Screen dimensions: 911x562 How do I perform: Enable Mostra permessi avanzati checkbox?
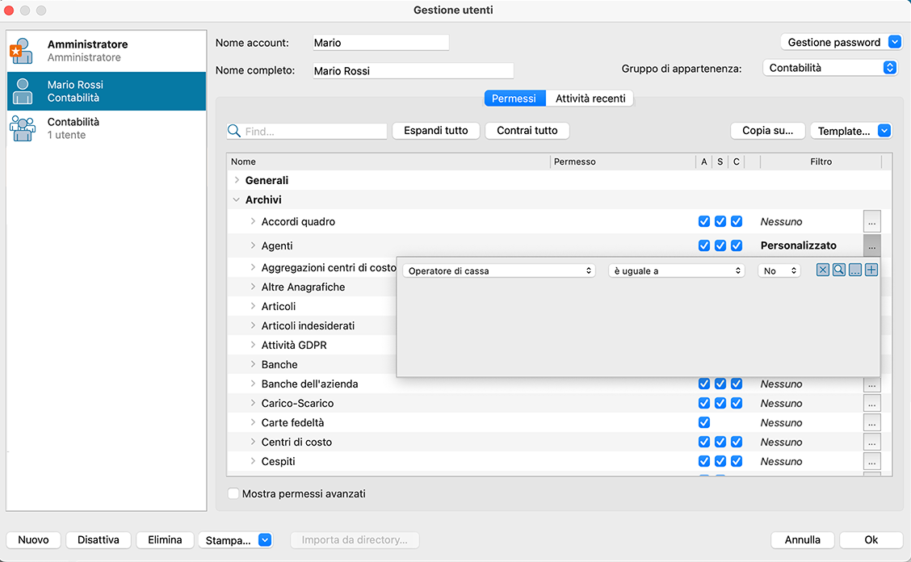tap(233, 493)
